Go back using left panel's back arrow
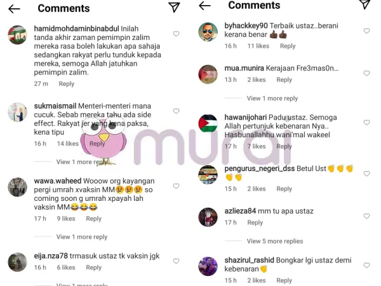 click(x=14, y=9)
